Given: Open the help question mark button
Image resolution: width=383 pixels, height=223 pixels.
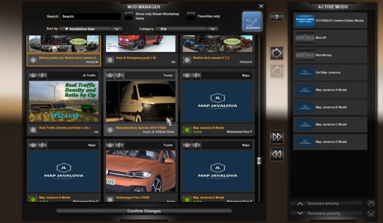Looking at the screenshot, I should [x=277, y=17].
